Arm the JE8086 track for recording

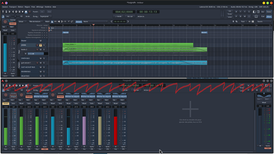point(37,45)
